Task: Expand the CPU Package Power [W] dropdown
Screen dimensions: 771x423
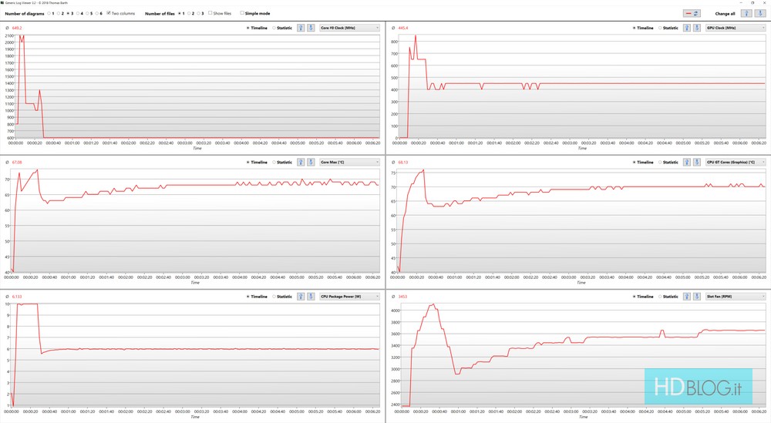Action: 349,296
